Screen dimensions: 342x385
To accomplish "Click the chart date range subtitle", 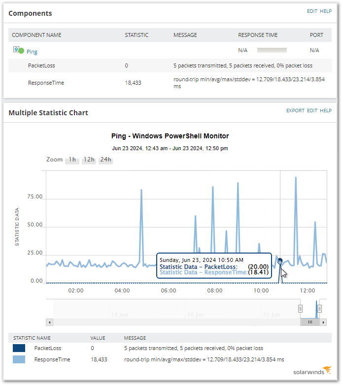I will coord(170,148).
